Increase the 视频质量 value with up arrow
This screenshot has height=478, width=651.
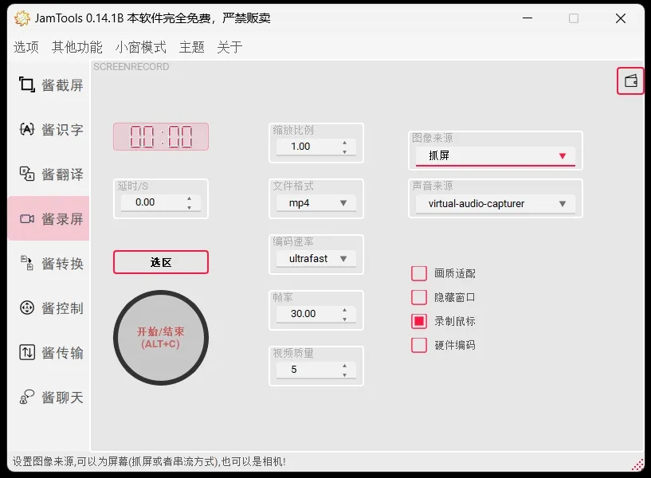pyautogui.click(x=344, y=366)
